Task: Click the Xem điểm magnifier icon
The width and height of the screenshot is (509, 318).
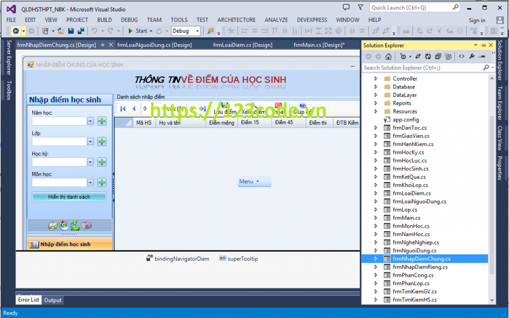Action: click(254, 105)
